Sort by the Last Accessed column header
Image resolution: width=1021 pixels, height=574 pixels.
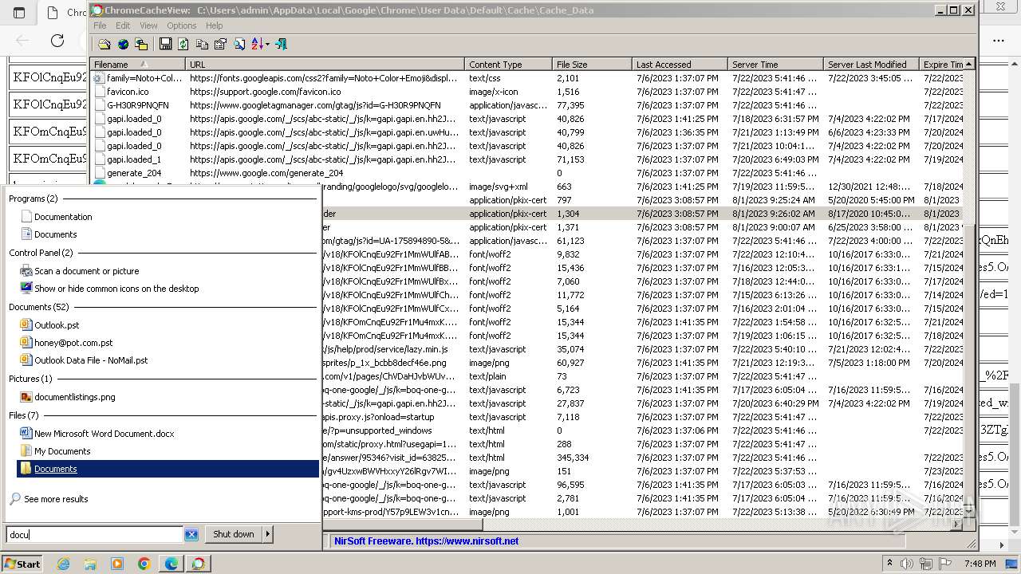680,65
